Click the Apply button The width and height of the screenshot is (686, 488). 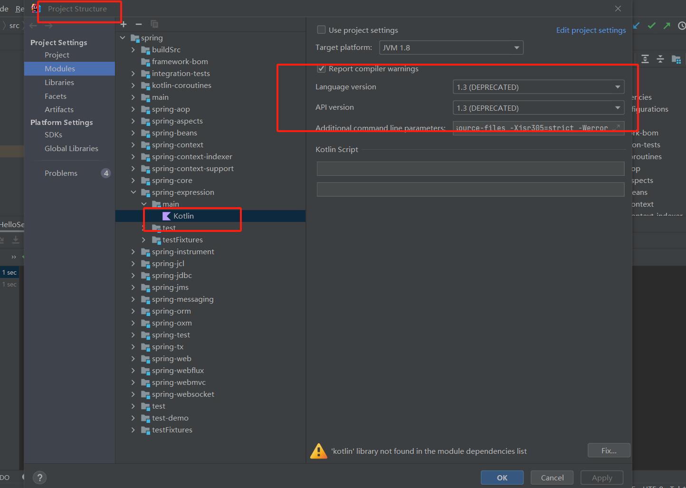pyautogui.click(x=602, y=478)
